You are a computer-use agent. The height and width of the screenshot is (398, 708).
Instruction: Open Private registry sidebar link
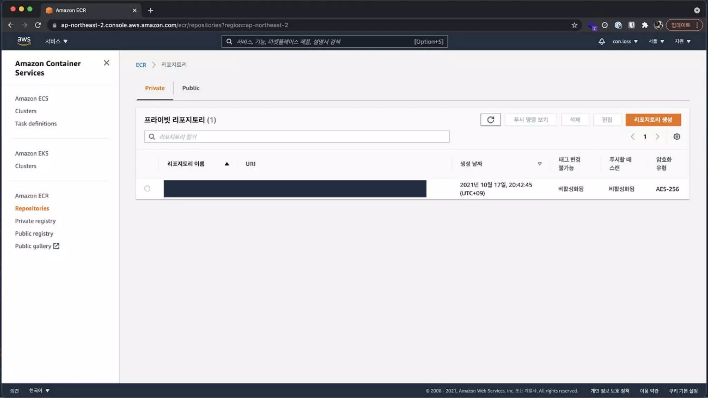click(35, 221)
